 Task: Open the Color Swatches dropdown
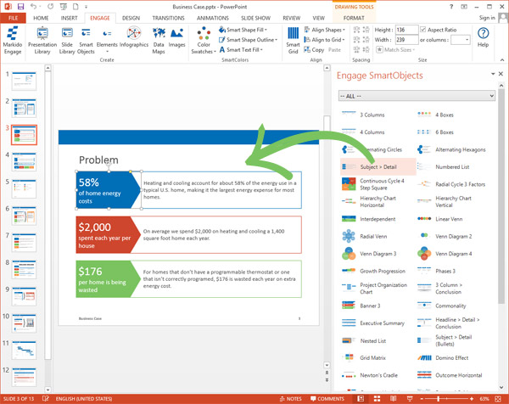(204, 37)
